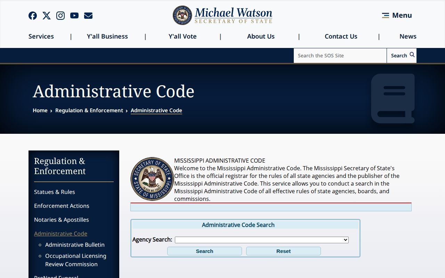Click the Michael Watson Secretary of State logo
445x278 pixels.
tap(222, 15)
